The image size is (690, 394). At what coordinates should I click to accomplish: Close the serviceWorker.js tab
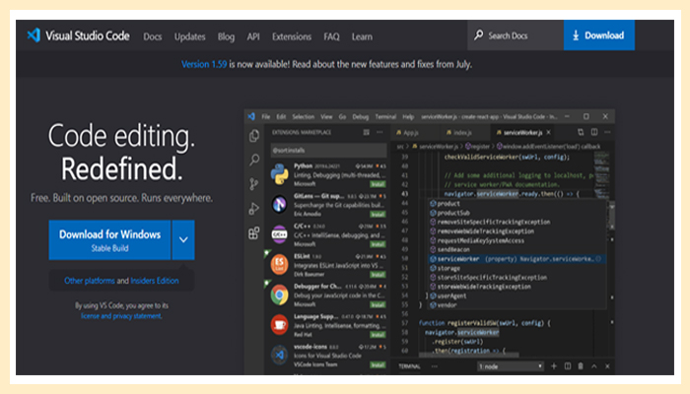[549, 132]
